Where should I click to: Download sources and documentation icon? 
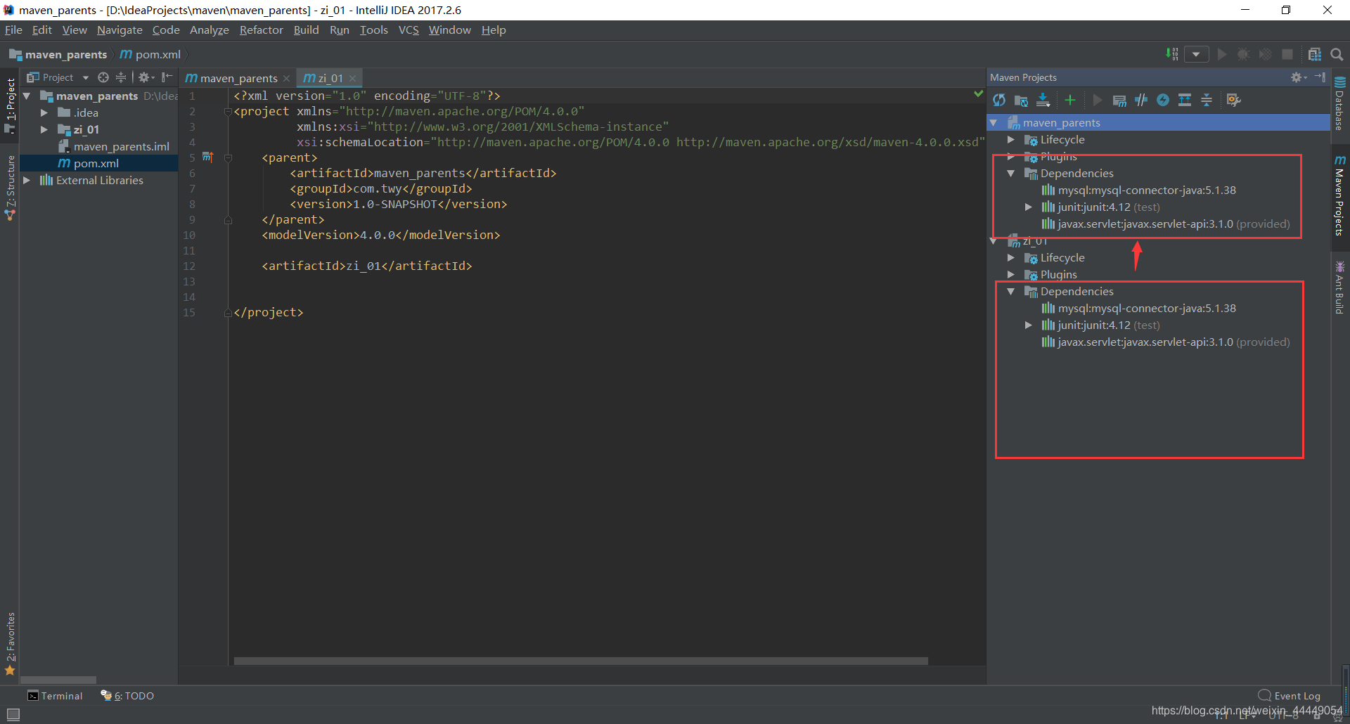(x=1043, y=101)
